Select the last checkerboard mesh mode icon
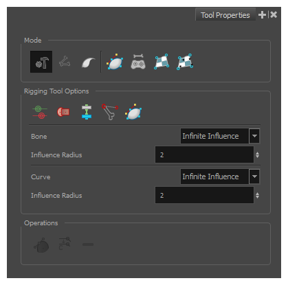The width and height of the screenshot is (288, 285). (x=185, y=62)
